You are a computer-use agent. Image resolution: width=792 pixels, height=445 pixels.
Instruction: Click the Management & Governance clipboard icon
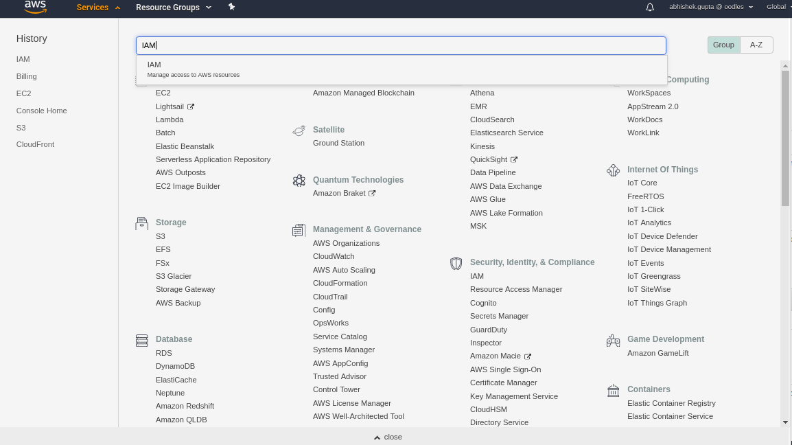[299, 230]
